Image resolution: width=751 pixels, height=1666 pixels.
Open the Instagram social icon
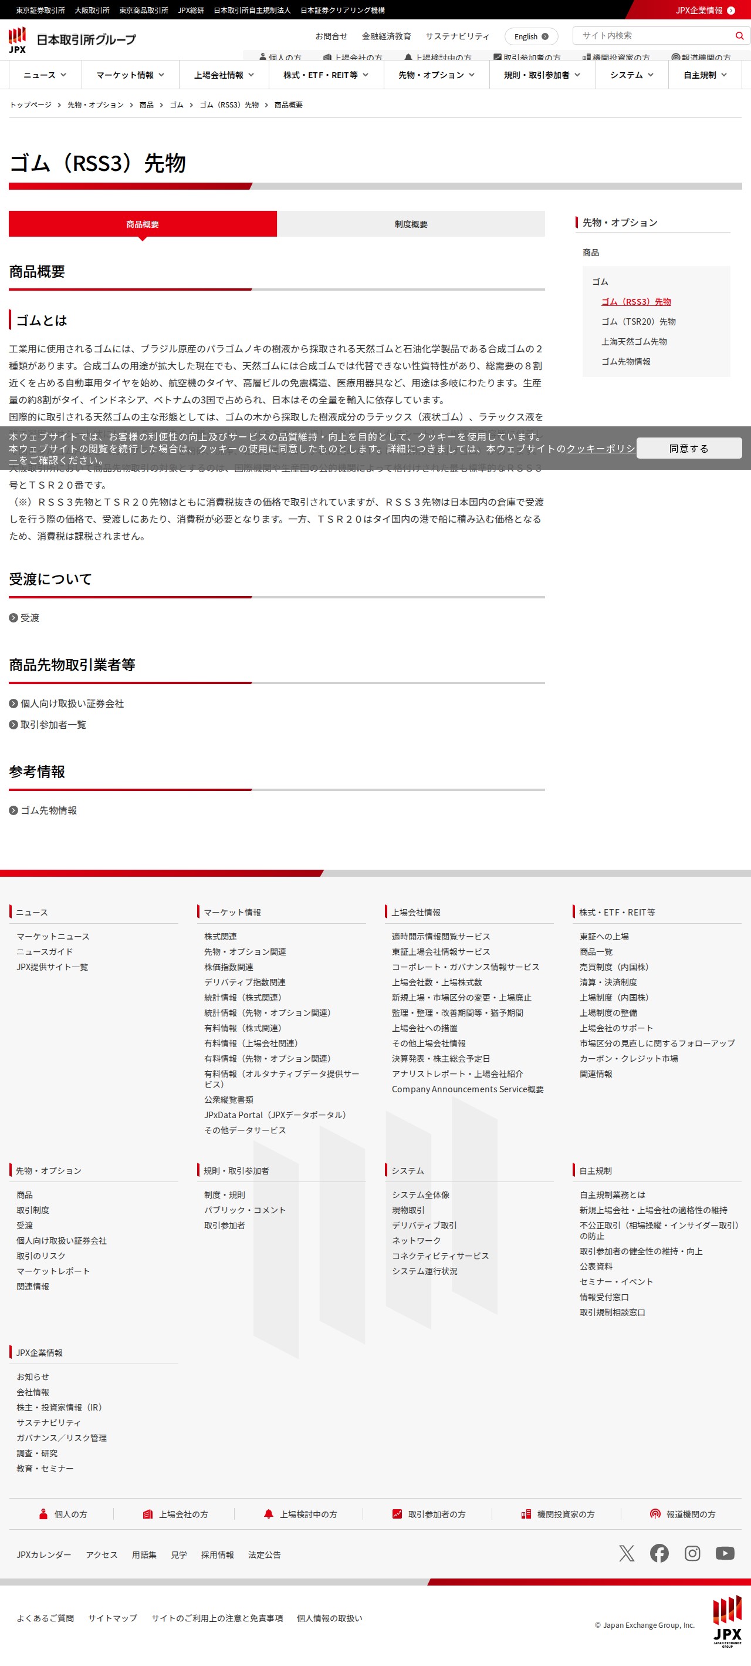coord(692,1553)
